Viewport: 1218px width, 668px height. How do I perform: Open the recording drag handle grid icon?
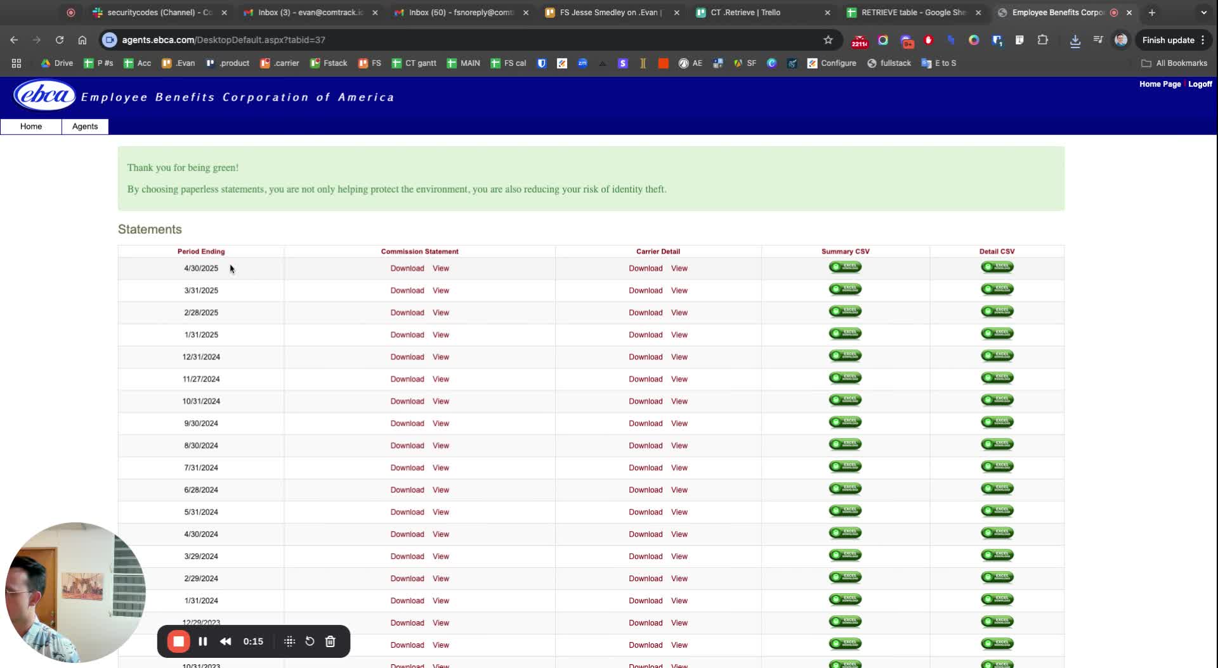coord(289,641)
